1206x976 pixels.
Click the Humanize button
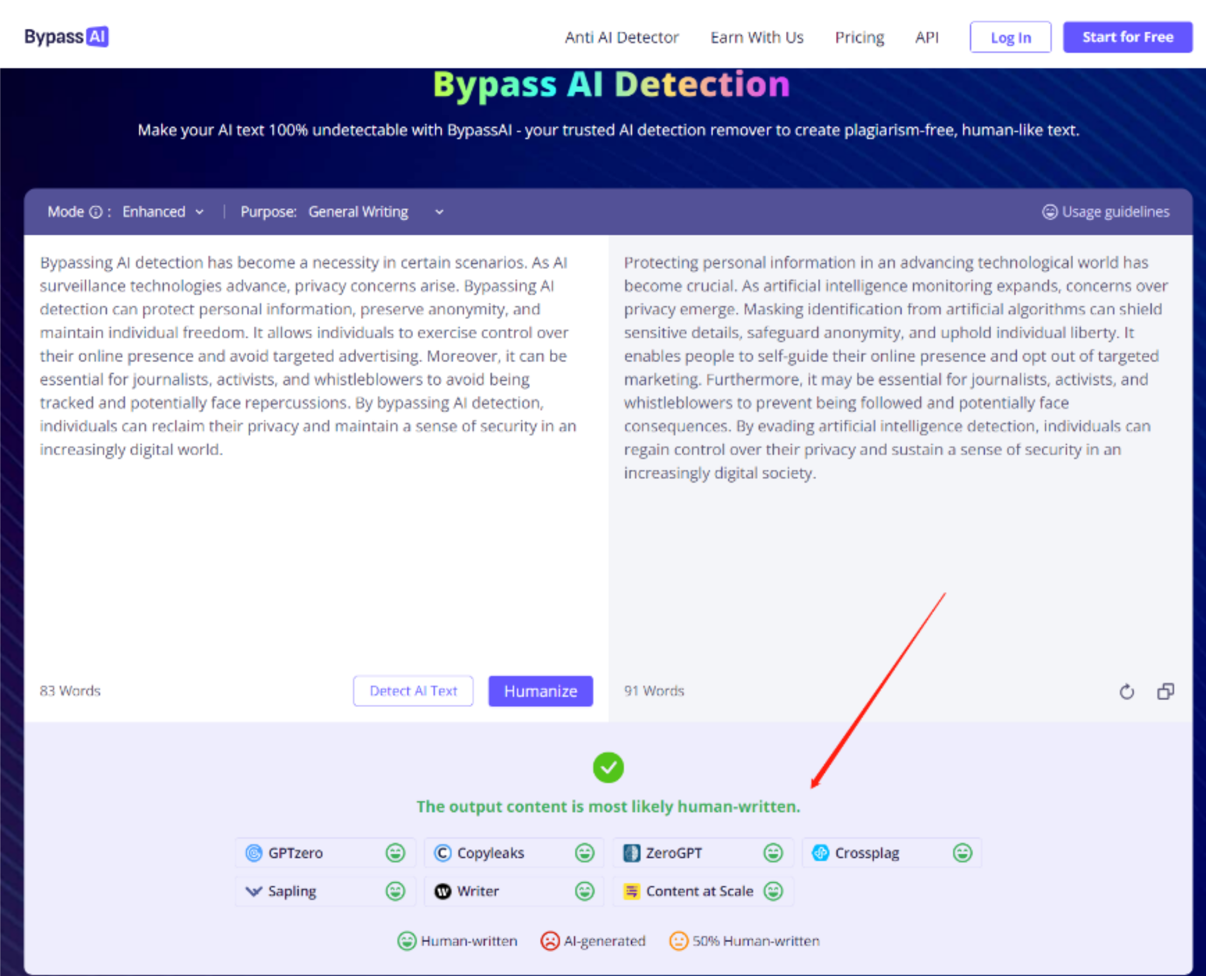tap(540, 691)
